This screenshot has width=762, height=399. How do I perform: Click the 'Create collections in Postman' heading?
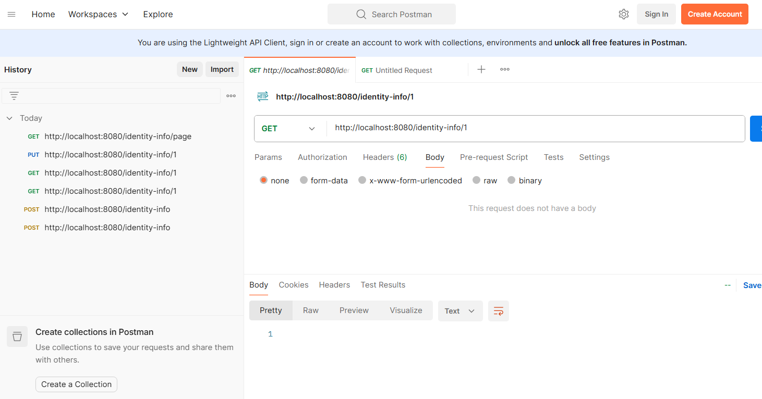94,332
